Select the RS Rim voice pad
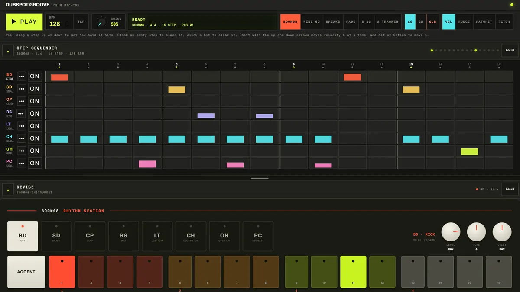The image size is (520, 292). tap(123, 237)
